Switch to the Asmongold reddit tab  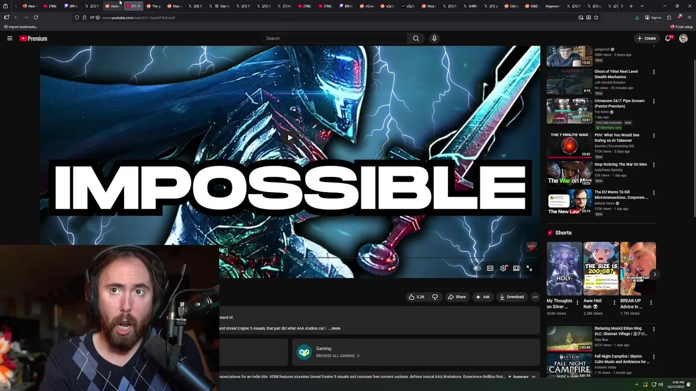tap(112, 6)
